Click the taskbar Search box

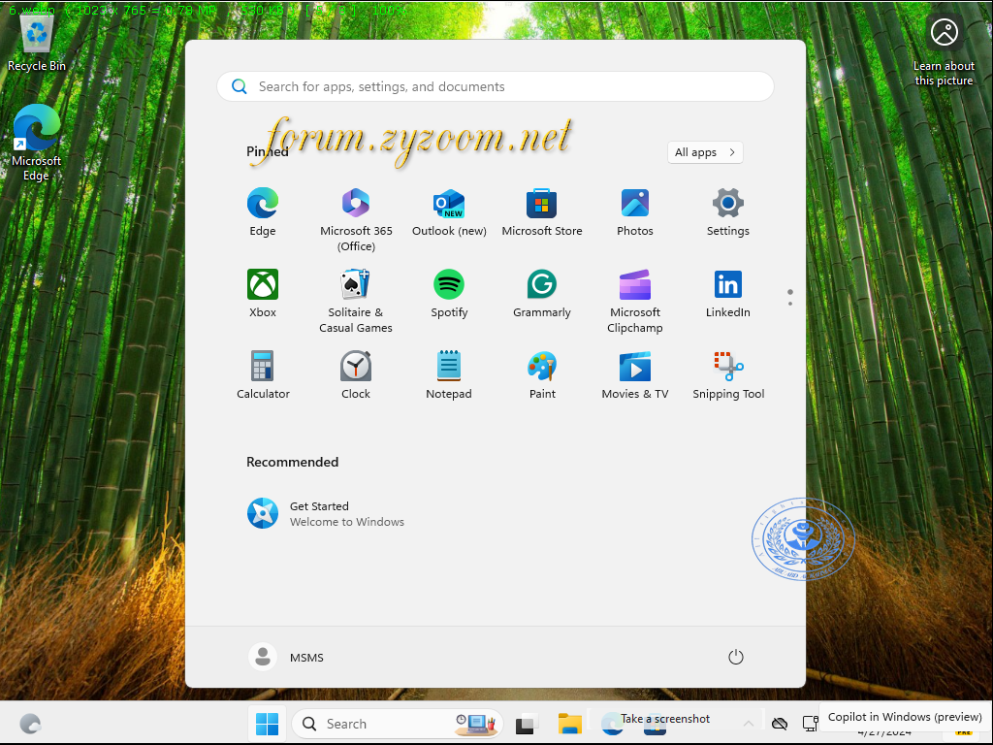[x=397, y=724]
